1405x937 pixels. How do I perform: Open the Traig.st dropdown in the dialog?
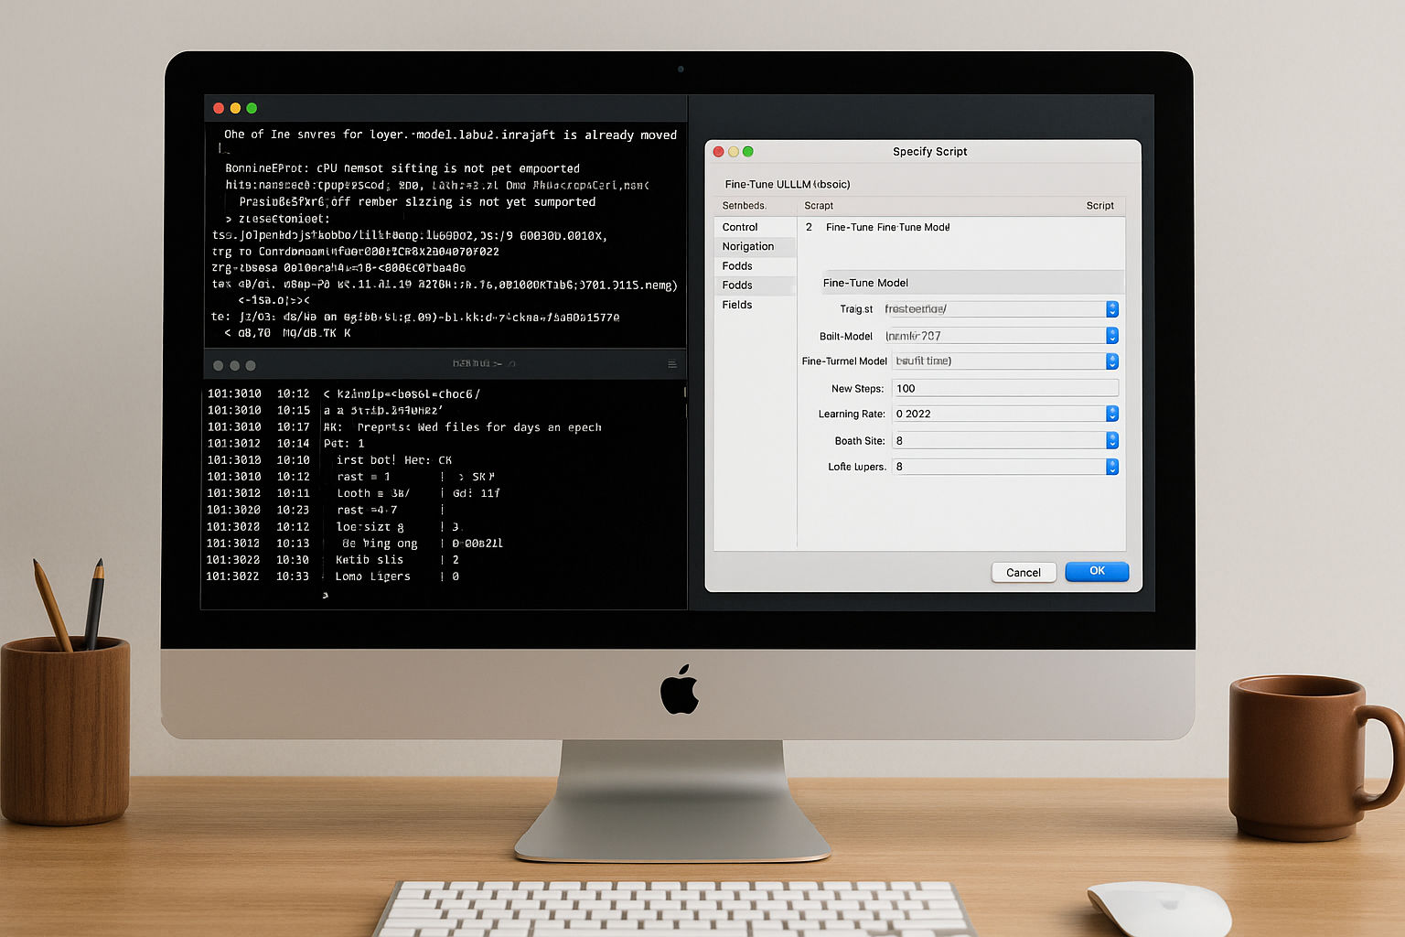click(x=1112, y=309)
